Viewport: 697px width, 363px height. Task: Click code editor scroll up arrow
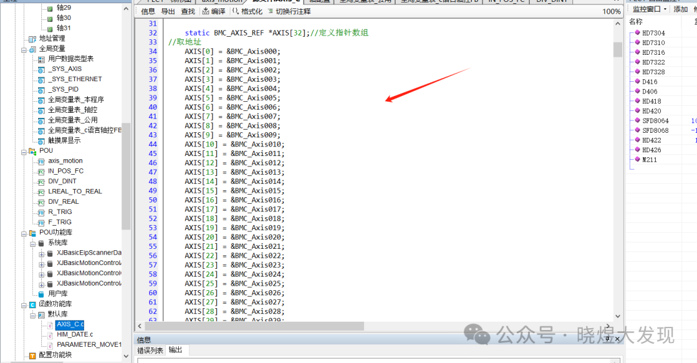618,24
